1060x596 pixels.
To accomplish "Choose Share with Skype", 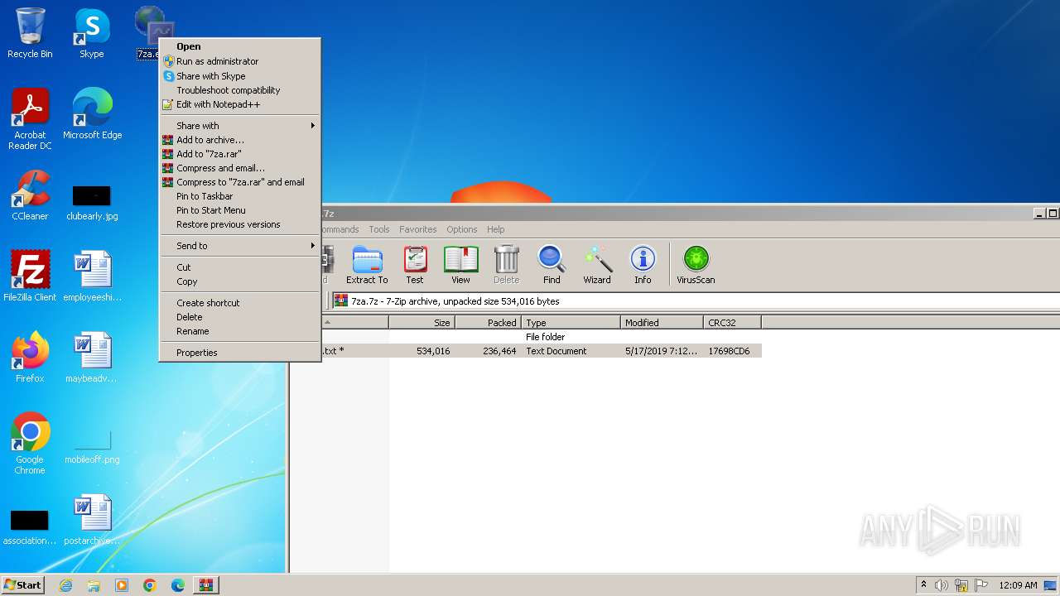I will click(x=239, y=76).
